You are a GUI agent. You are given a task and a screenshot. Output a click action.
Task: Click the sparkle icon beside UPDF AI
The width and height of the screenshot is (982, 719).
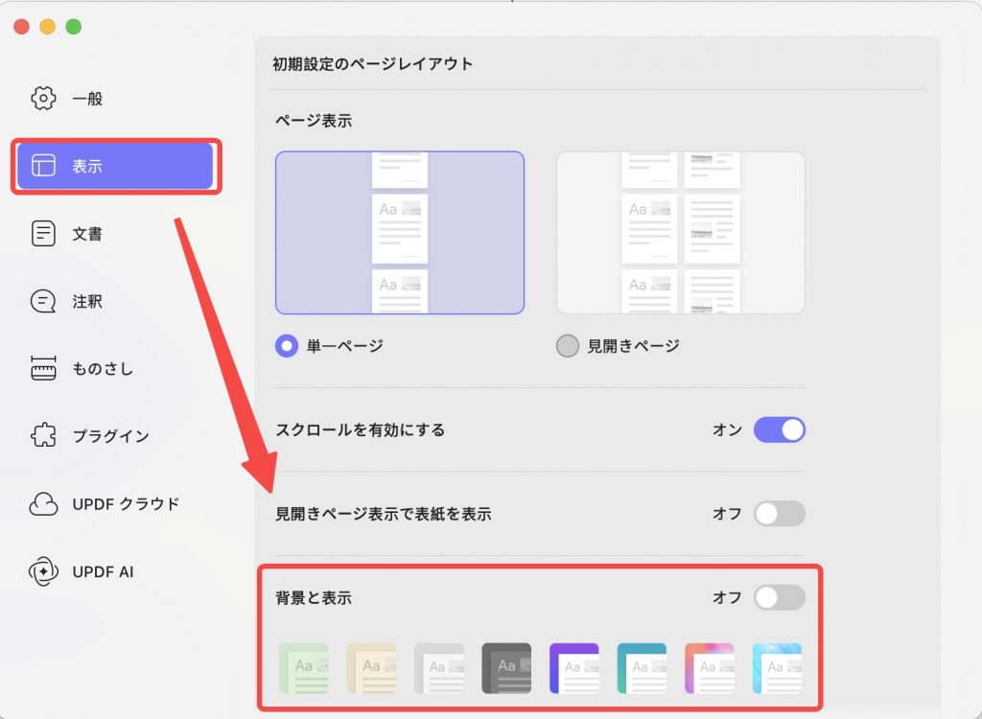click(43, 571)
